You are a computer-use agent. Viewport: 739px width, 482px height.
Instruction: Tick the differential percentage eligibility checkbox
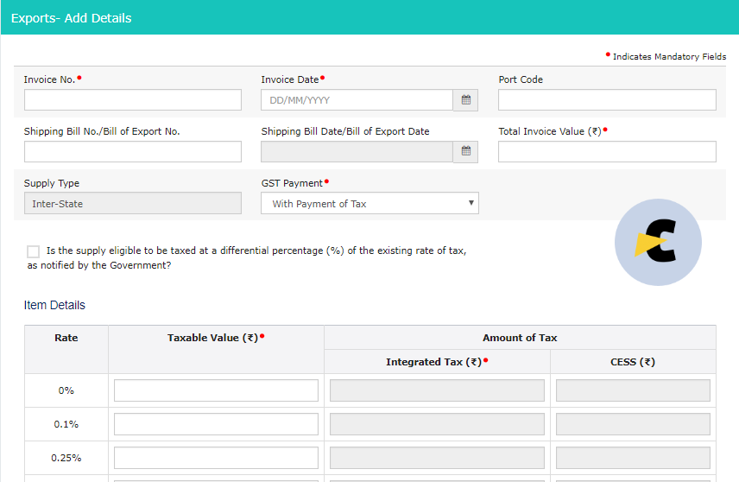point(33,251)
